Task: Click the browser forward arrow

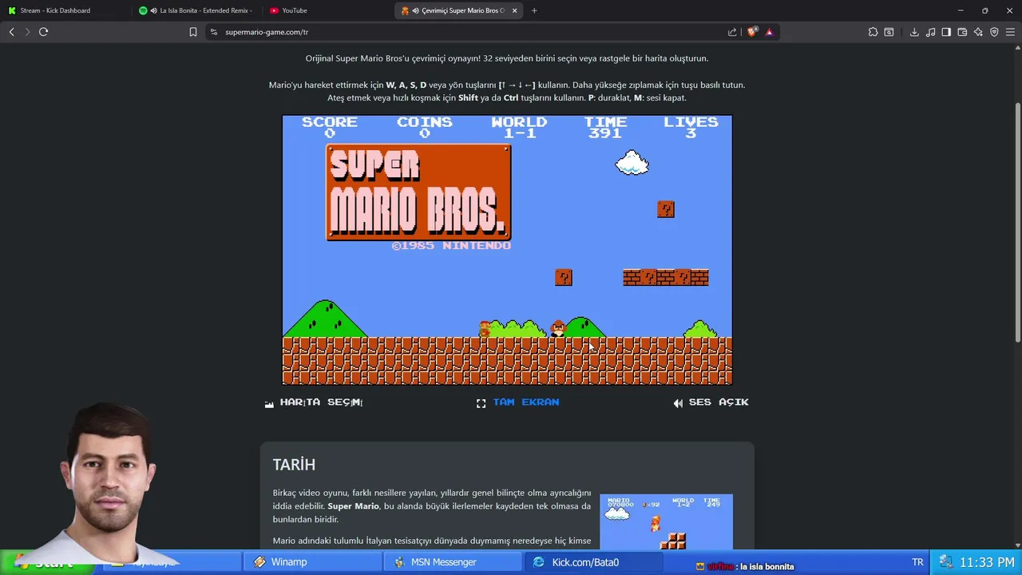Action: (x=27, y=32)
